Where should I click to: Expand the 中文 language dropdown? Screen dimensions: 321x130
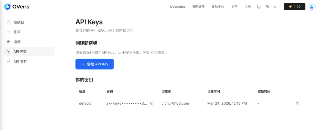click(273, 7)
